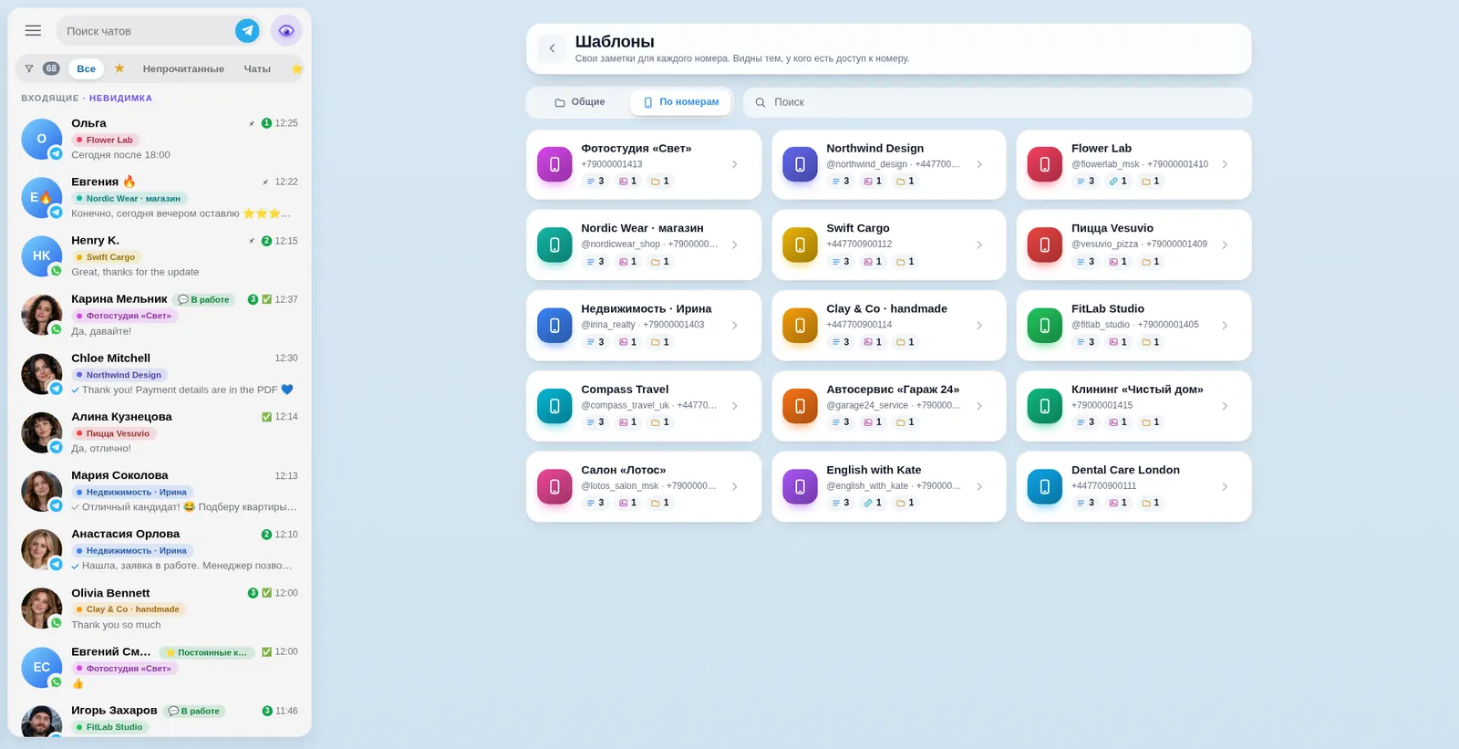Click the pink Салон «Лотос» phone icon
Screen dimensions: 1459x749
click(554, 486)
